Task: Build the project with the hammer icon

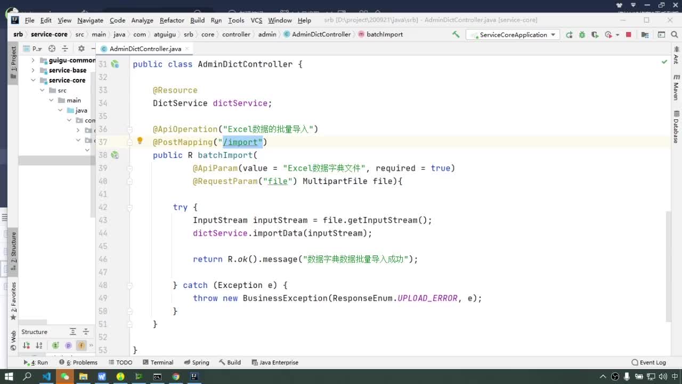Action: tap(456, 34)
